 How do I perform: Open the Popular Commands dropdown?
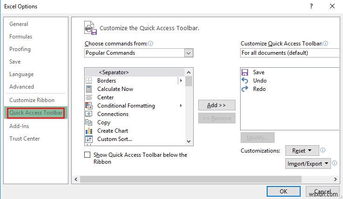coord(139,53)
